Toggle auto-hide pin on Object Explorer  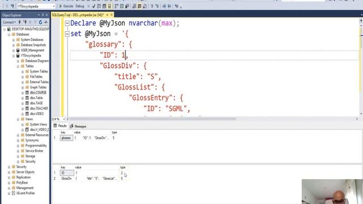[43, 15]
